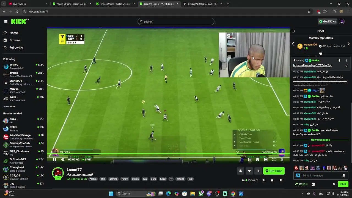352x198 pixels.
Task: Open the guns.lol/lsaad77 link
Action: (x=306, y=134)
